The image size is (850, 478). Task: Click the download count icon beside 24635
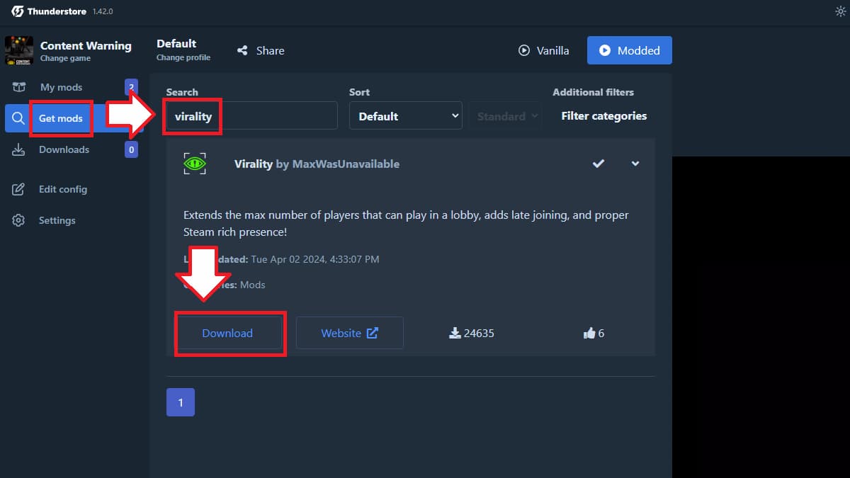point(455,333)
